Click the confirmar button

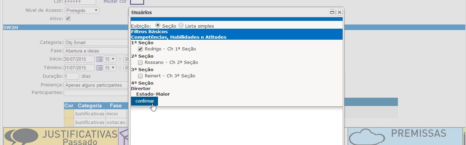(145, 101)
